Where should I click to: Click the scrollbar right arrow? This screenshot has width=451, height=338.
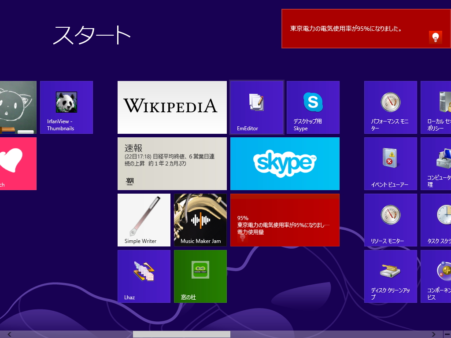(x=433, y=334)
